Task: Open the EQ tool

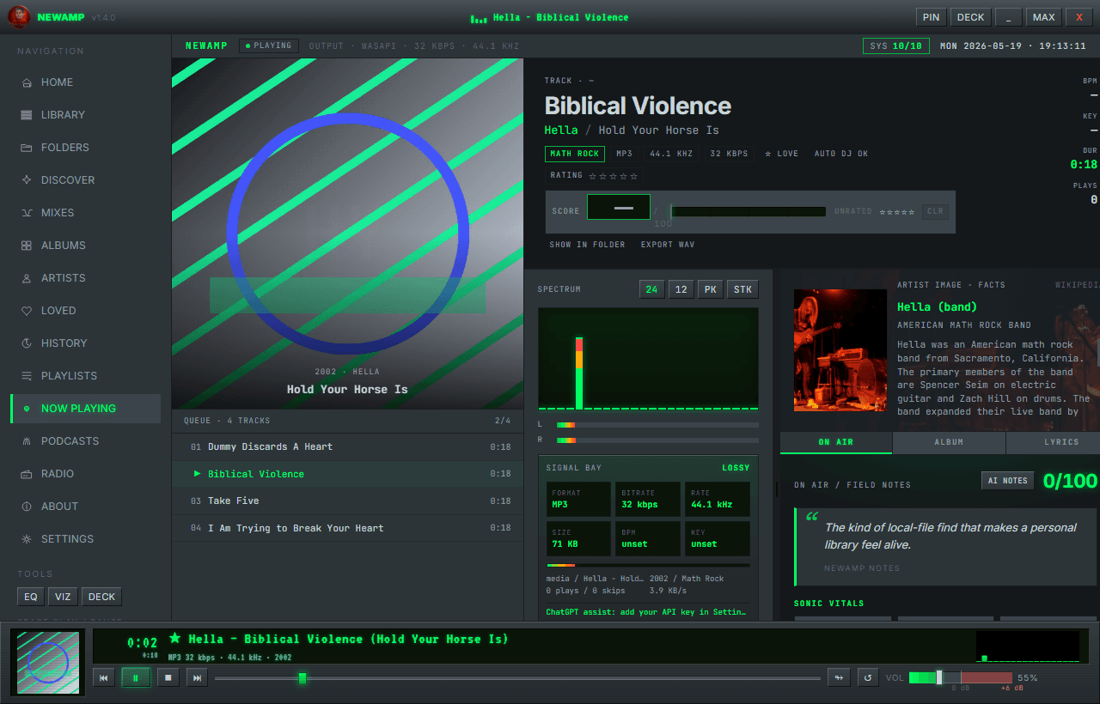Action: [31, 597]
